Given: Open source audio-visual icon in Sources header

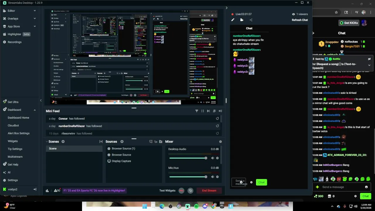Looking at the screenshot, I should [x=156, y=142].
